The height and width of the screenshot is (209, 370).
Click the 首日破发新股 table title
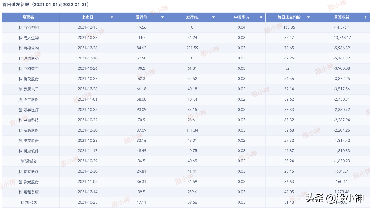(46, 5)
